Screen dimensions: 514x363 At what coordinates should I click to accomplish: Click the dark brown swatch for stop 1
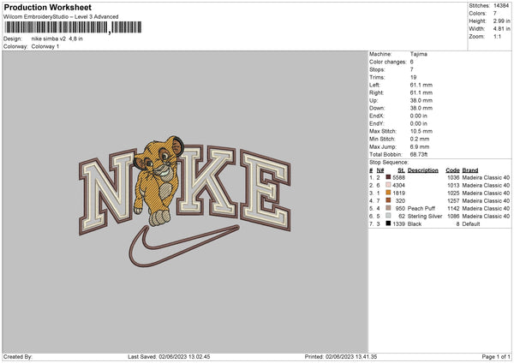pos(388,177)
